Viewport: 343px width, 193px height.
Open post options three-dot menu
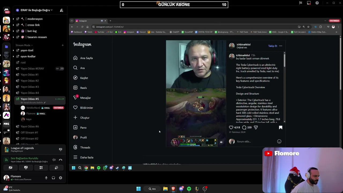(x=281, y=46)
